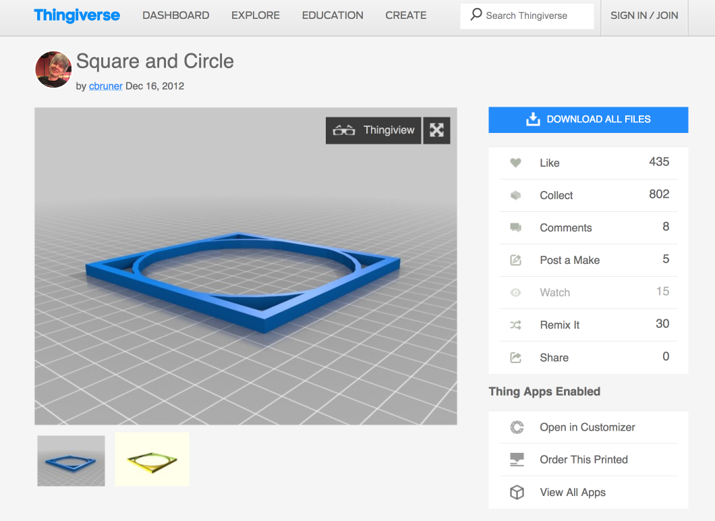Image resolution: width=715 pixels, height=521 pixels.
Task: Click the watch count 15
Action: (662, 291)
